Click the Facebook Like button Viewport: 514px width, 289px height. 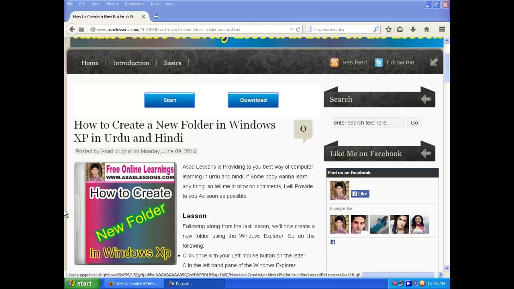(x=360, y=194)
